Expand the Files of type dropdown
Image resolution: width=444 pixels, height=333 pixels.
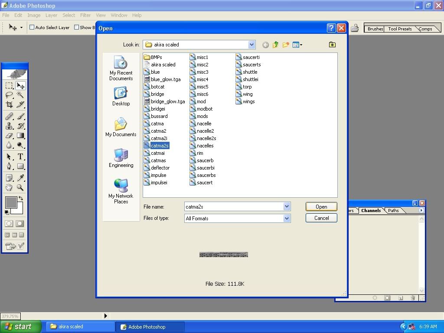pos(287,219)
